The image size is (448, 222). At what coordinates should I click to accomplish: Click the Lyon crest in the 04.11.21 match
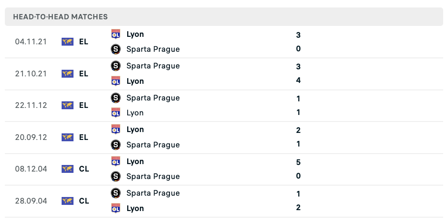pyautogui.click(x=115, y=34)
